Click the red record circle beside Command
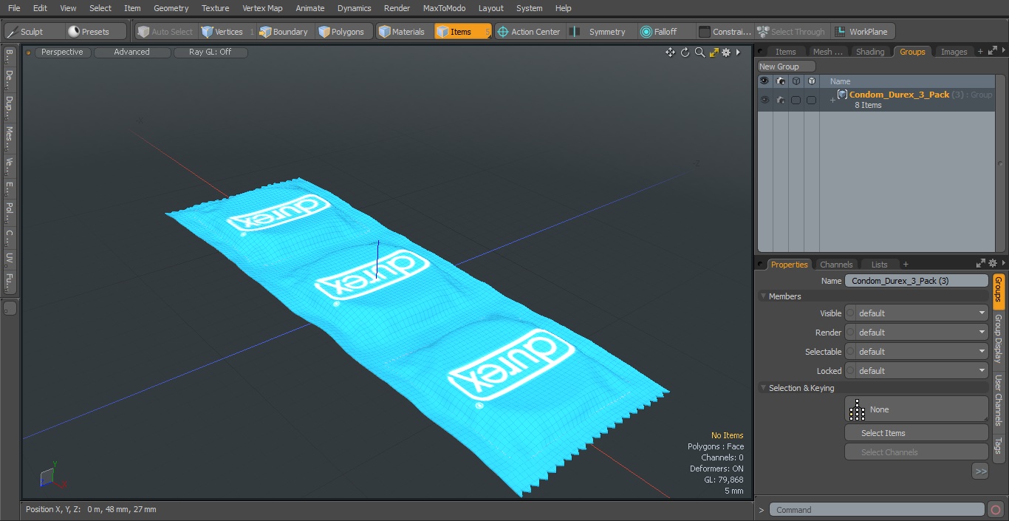Screen dimensions: 1009x521 coord(996,510)
